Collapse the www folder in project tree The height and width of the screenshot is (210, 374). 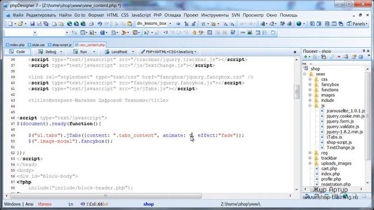[304, 74]
